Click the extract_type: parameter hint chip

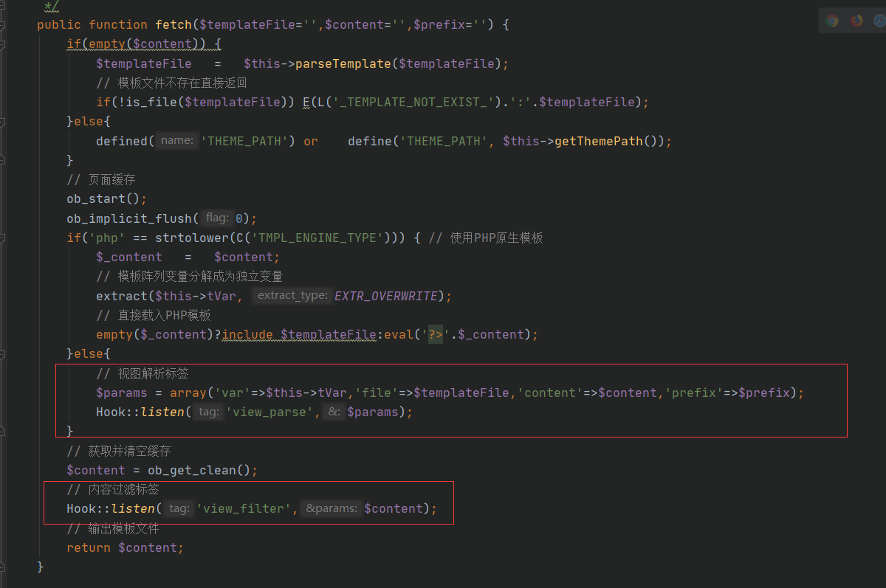pos(292,295)
